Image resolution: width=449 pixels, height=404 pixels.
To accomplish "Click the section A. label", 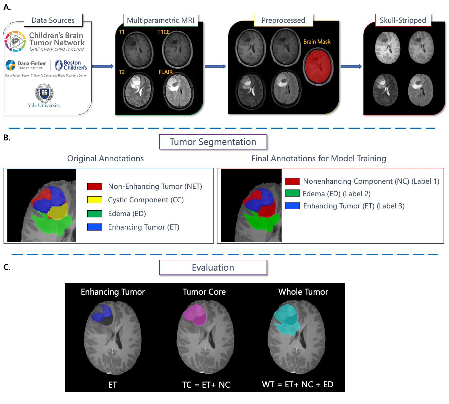I will coord(7,7).
